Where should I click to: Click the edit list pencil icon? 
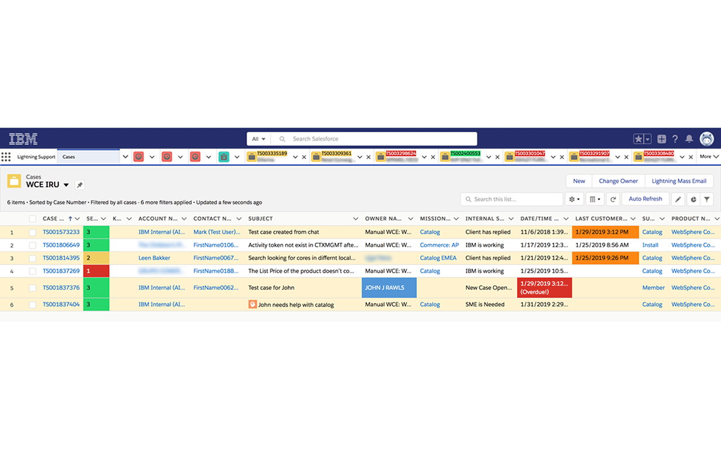click(x=678, y=199)
